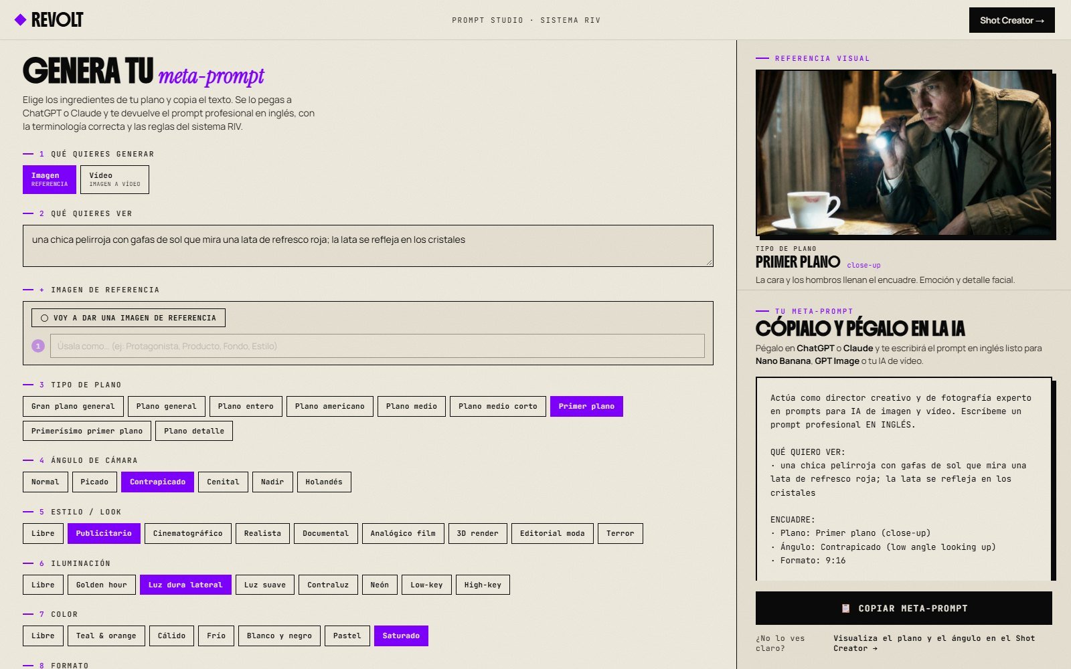Set camera angle to Nadir
The image size is (1071, 669).
pyautogui.click(x=272, y=482)
